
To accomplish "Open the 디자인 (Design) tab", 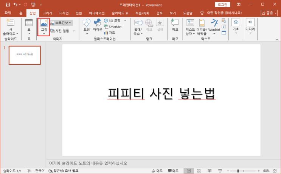I will pyautogui.click(x=63, y=13).
